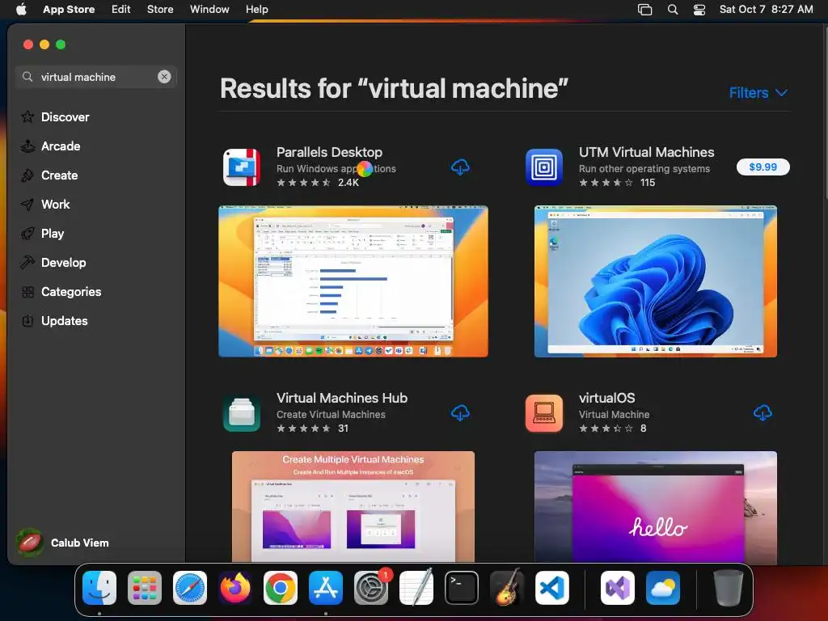Download Parallels Desktop via cloud icon
828x621 pixels.
(460, 167)
